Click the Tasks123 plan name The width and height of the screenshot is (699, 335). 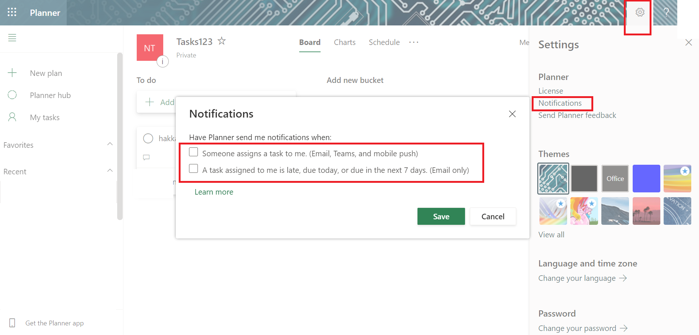[x=194, y=42]
